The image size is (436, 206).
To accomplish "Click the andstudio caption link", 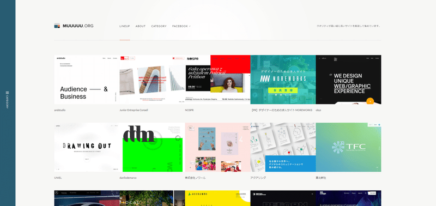I will point(60,110).
